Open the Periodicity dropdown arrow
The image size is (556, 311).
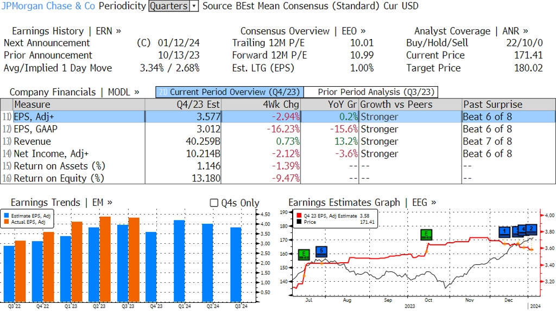tap(194, 6)
